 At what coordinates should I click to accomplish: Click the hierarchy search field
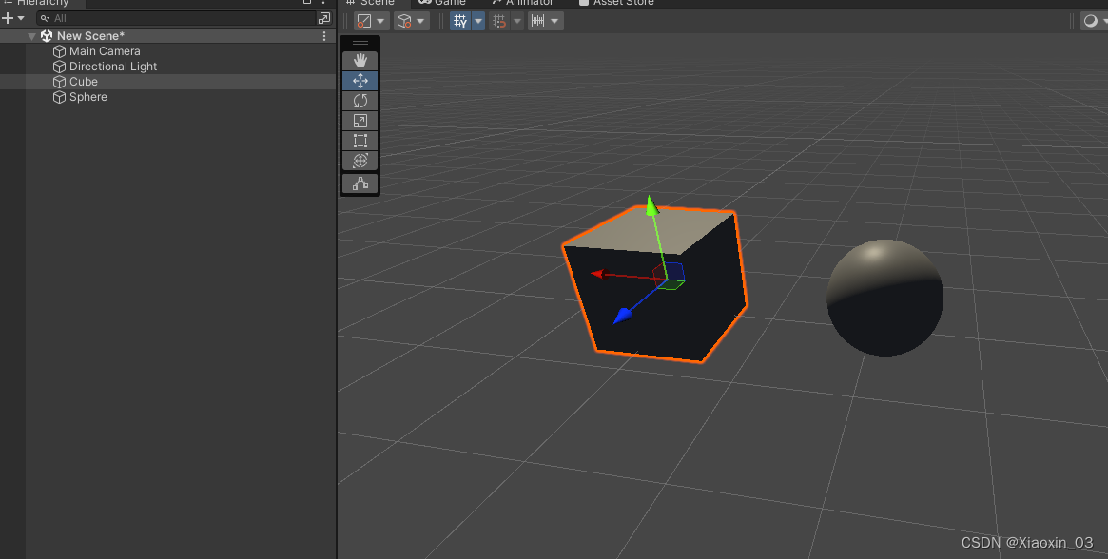tap(143, 17)
